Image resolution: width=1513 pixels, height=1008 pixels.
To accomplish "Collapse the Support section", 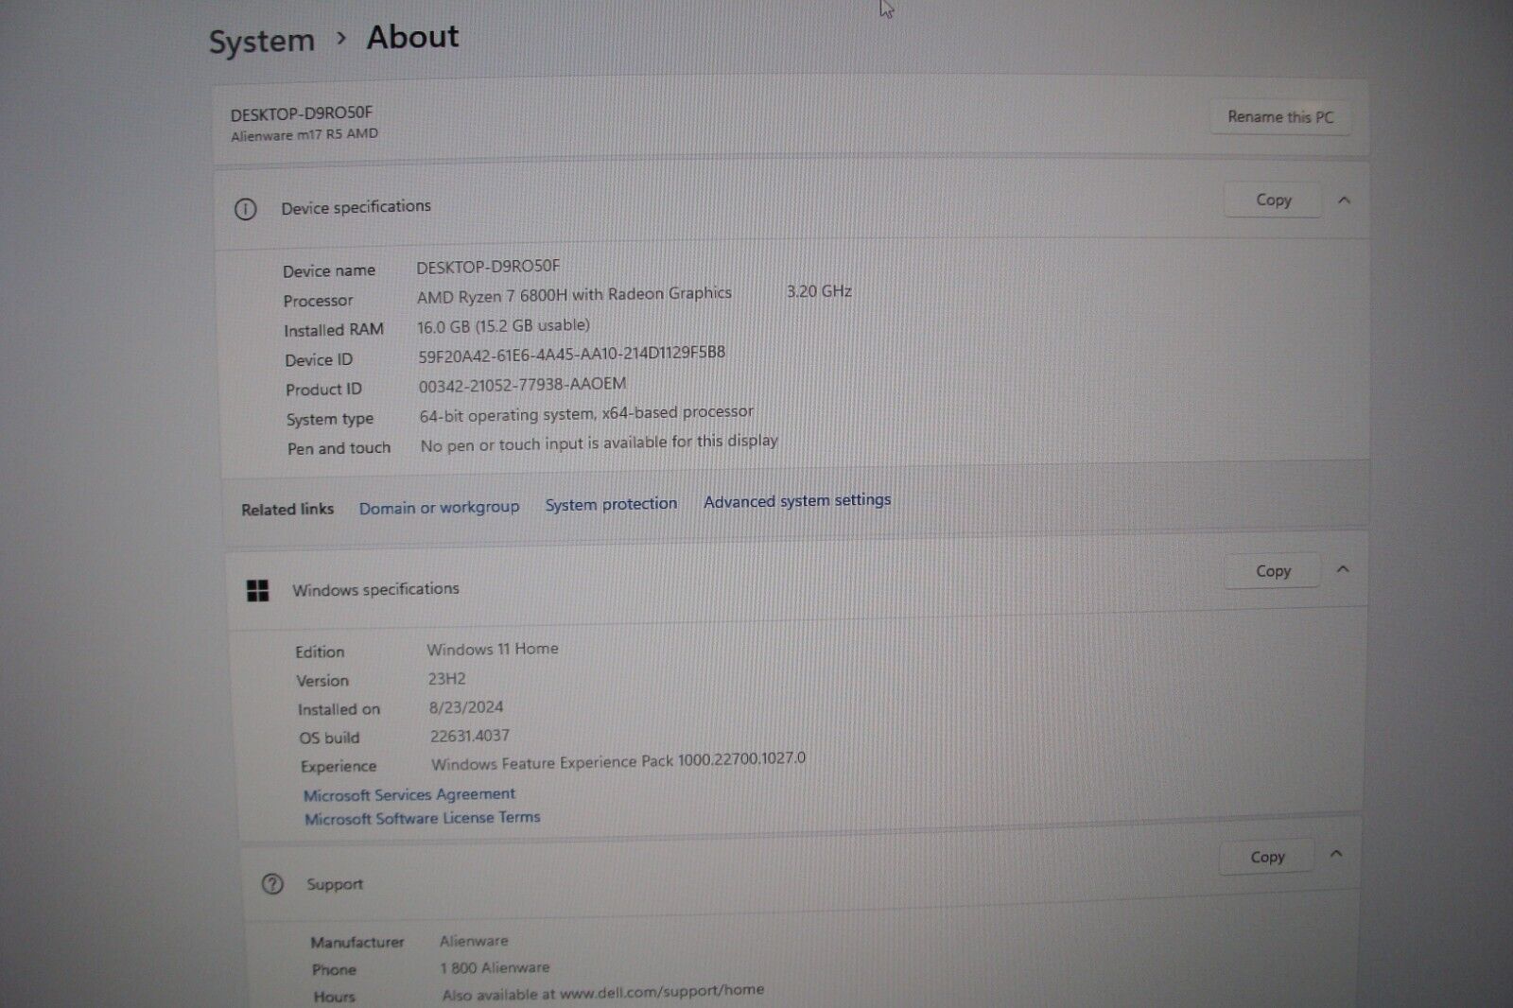I will point(1336,854).
